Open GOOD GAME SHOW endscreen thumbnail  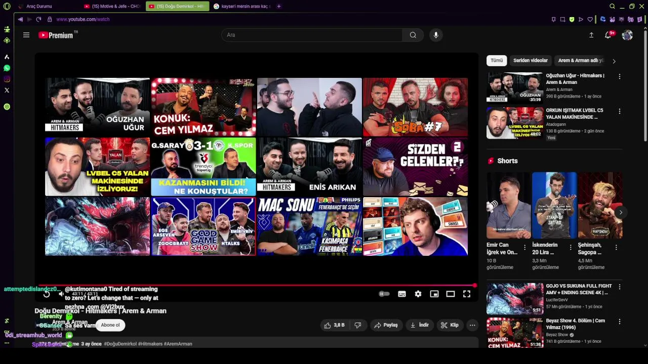click(204, 226)
